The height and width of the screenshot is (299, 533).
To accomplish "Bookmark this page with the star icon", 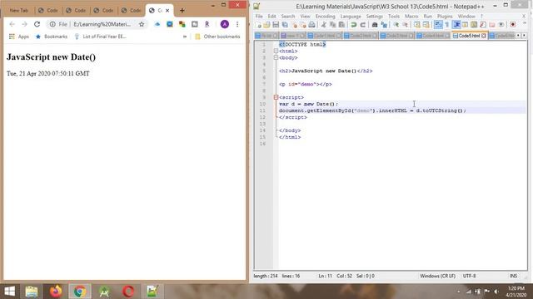I will point(142,24).
